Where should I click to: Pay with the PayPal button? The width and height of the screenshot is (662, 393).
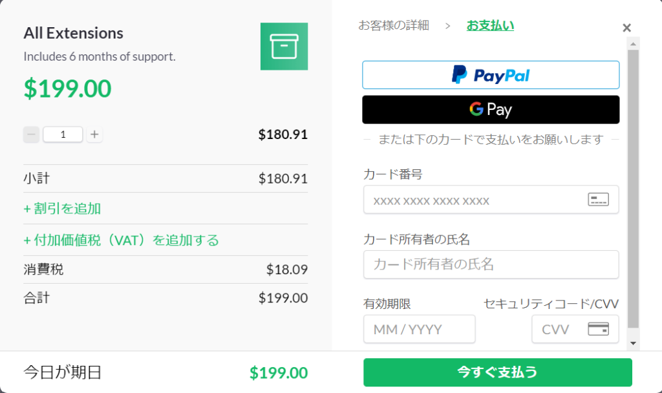click(491, 75)
